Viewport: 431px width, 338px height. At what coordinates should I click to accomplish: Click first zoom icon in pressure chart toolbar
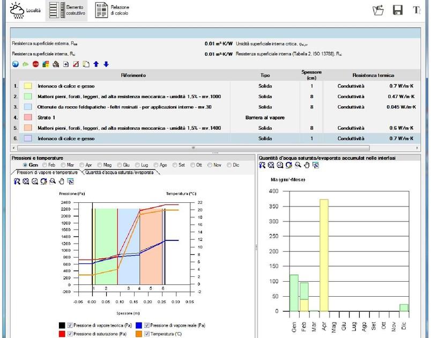pyautogui.click(x=17, y=181)
